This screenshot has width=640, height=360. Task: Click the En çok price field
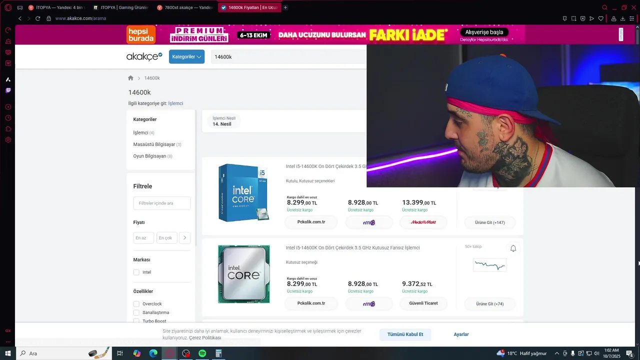click(x=166, y=238)
